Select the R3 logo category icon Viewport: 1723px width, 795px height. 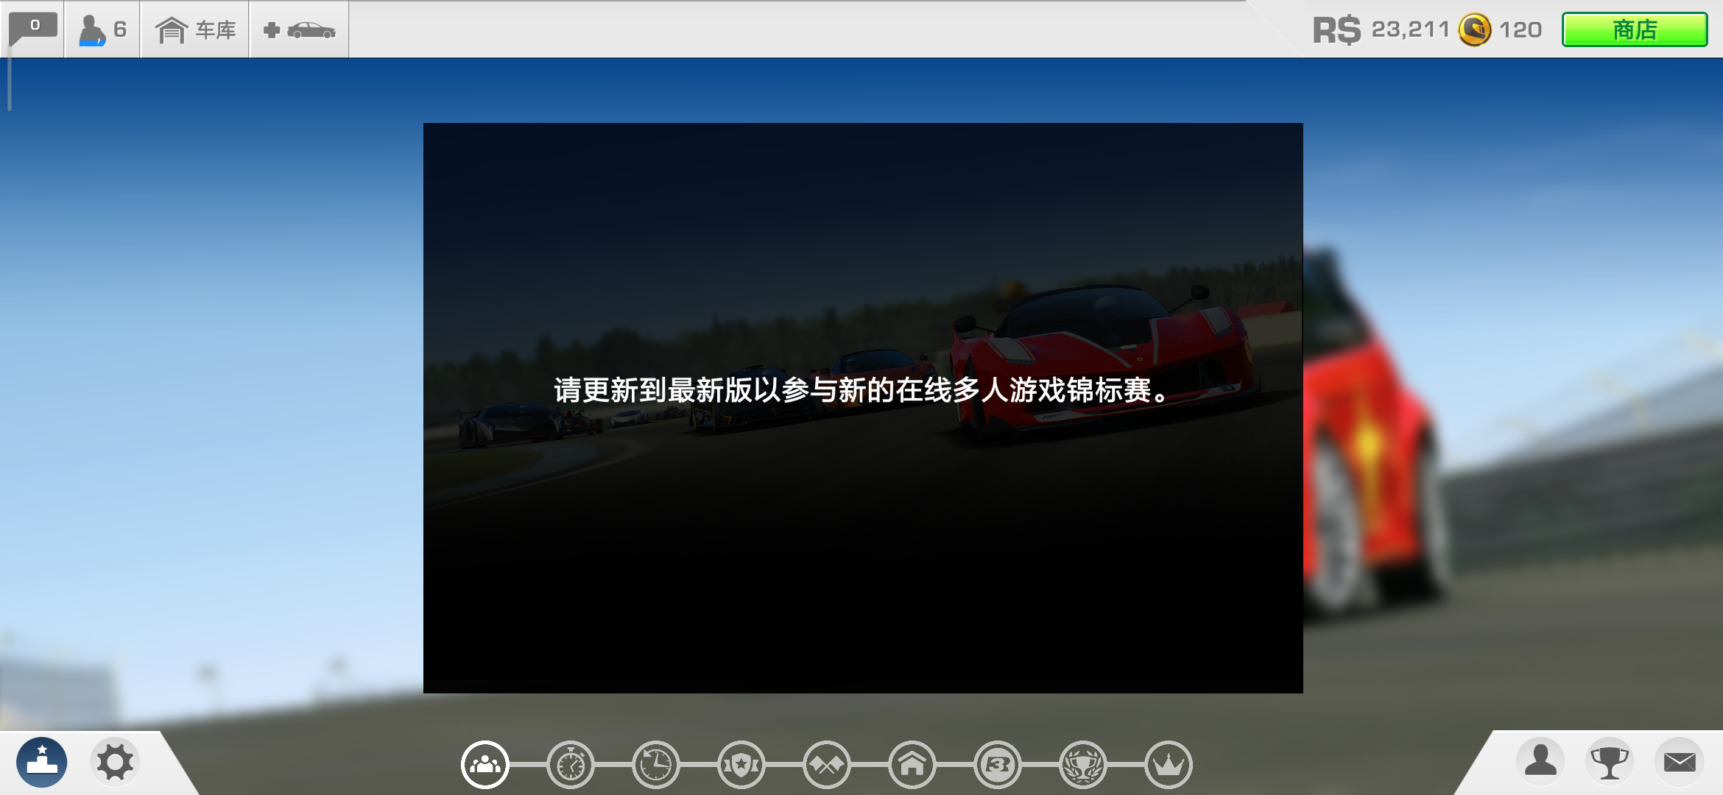[998, 765]
